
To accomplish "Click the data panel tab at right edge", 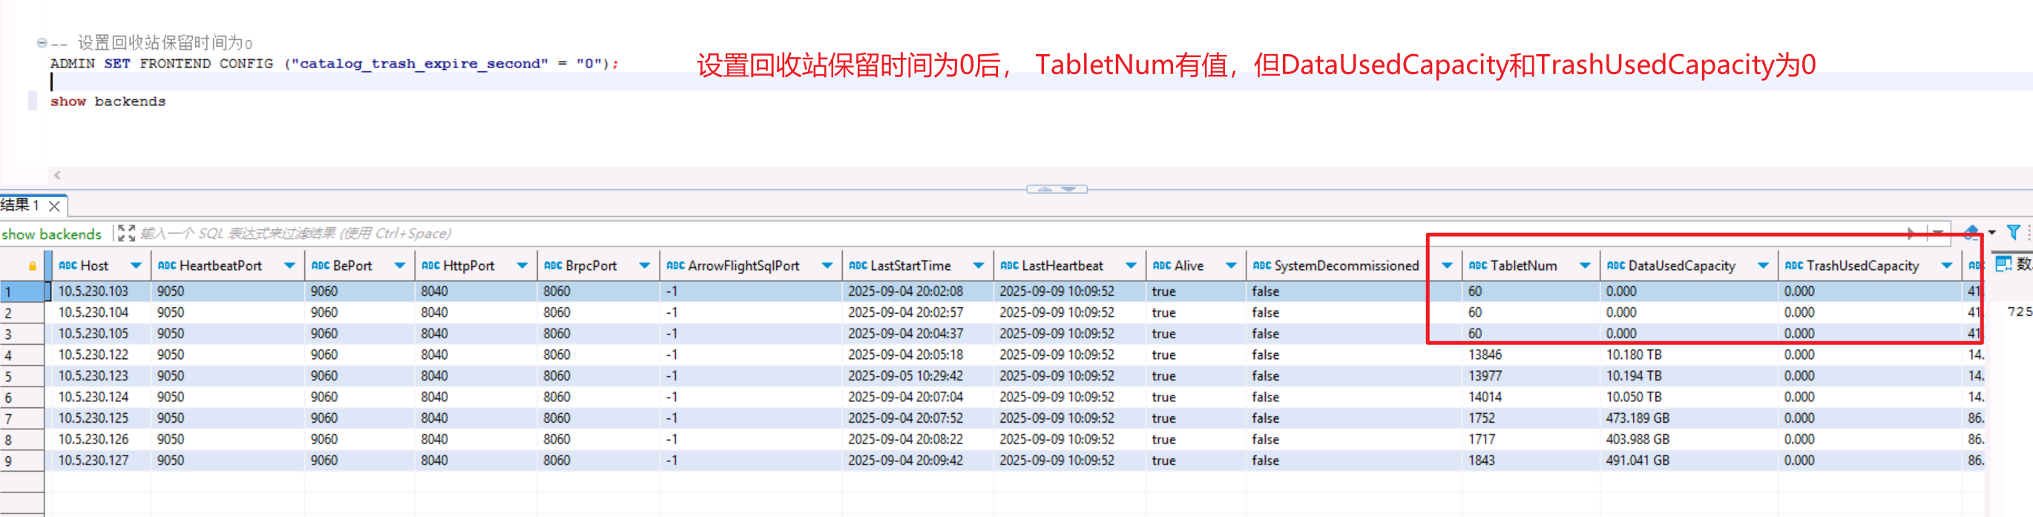I will (2014, 263).
